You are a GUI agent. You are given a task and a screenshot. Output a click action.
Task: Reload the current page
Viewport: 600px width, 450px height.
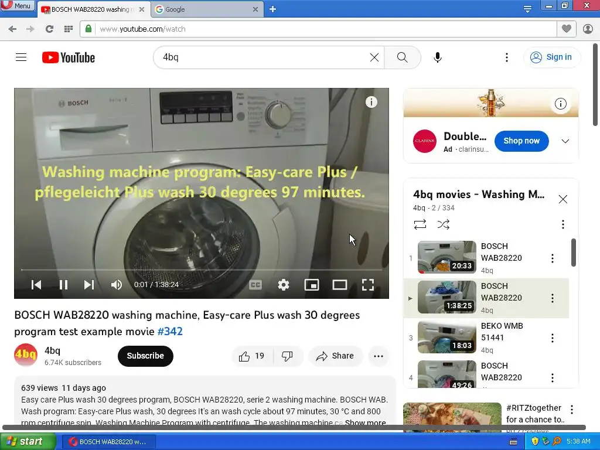click(49, 29)
